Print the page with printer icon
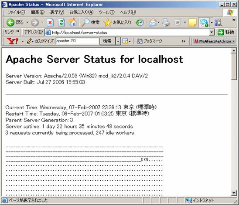239x205 pixels. tap(166, 23)
